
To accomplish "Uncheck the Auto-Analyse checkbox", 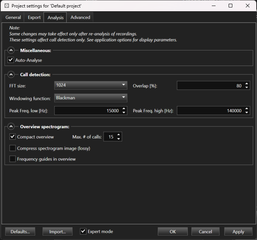I will tap(11, 60).
